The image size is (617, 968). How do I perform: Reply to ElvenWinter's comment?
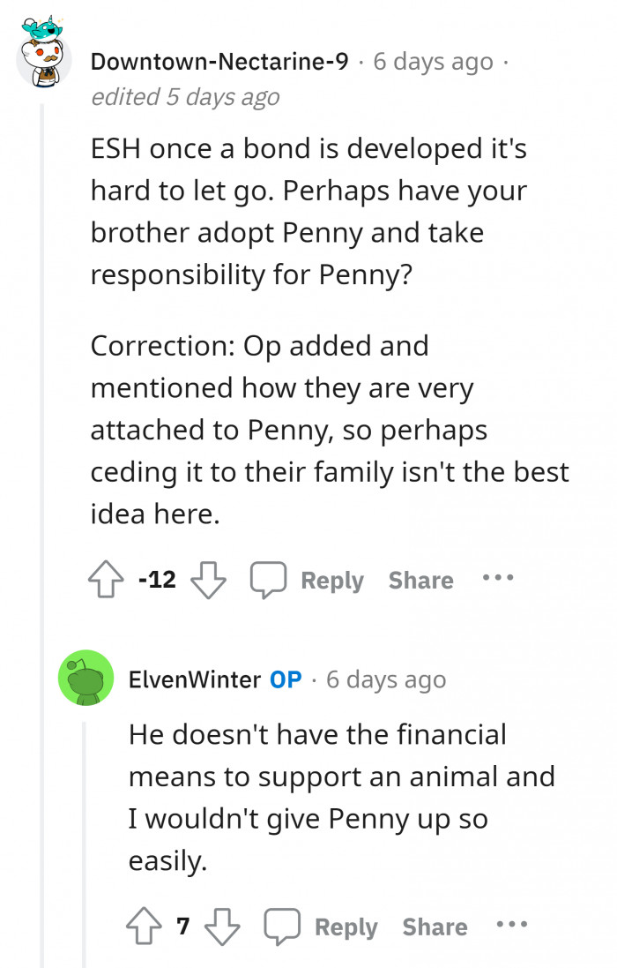[x=346, y=927]
